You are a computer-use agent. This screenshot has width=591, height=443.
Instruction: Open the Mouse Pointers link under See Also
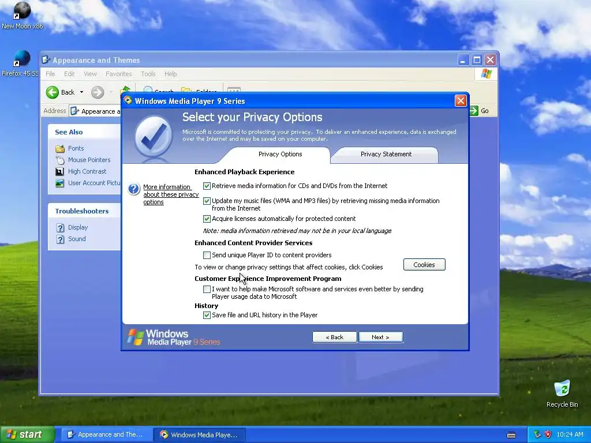pyautogui.click(x=89, y=160)
